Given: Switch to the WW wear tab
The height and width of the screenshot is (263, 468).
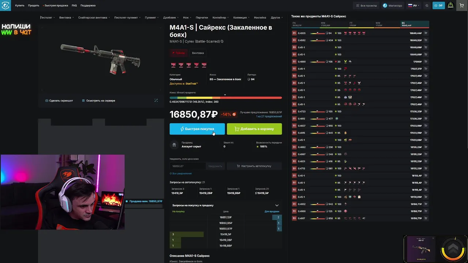Looking at the screenshot, I should (x=388, y=24).
